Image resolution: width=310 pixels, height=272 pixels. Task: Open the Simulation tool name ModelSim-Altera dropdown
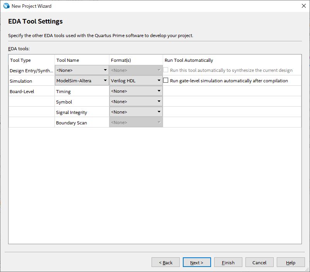click(x=82, y=81)
